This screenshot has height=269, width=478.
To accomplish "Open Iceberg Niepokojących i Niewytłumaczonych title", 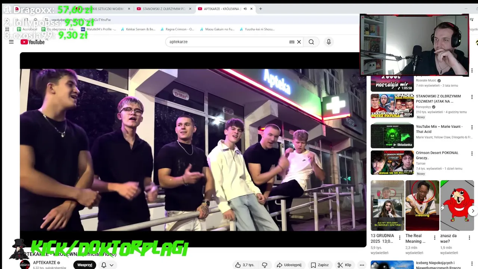I will tap(438, 265).
